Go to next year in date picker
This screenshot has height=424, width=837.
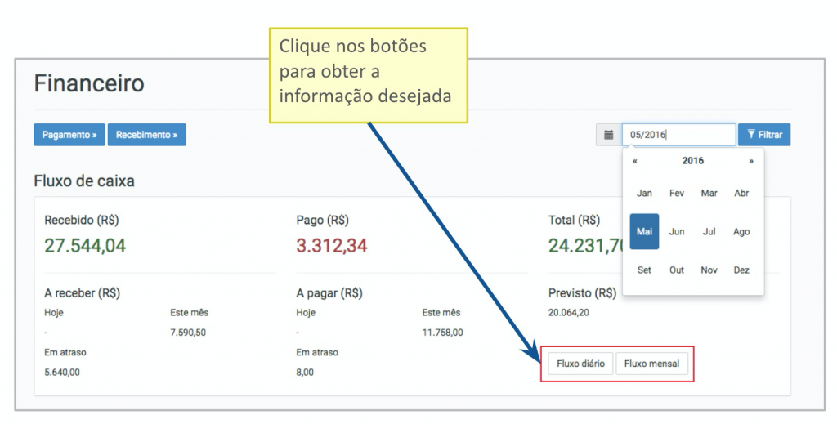[x=751, y=161]
